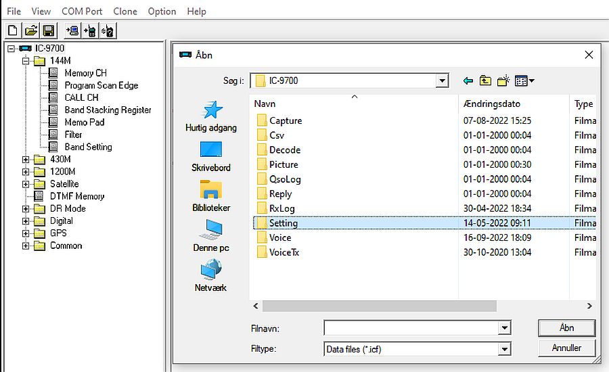Image resolution: width=609 pixels, height=372 pixels.
Task: Expand the GPS tree folder
Action: point(26,233)
